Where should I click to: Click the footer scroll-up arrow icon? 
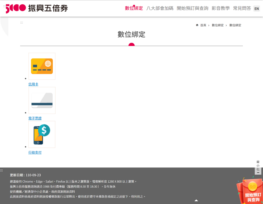point(196,200)
